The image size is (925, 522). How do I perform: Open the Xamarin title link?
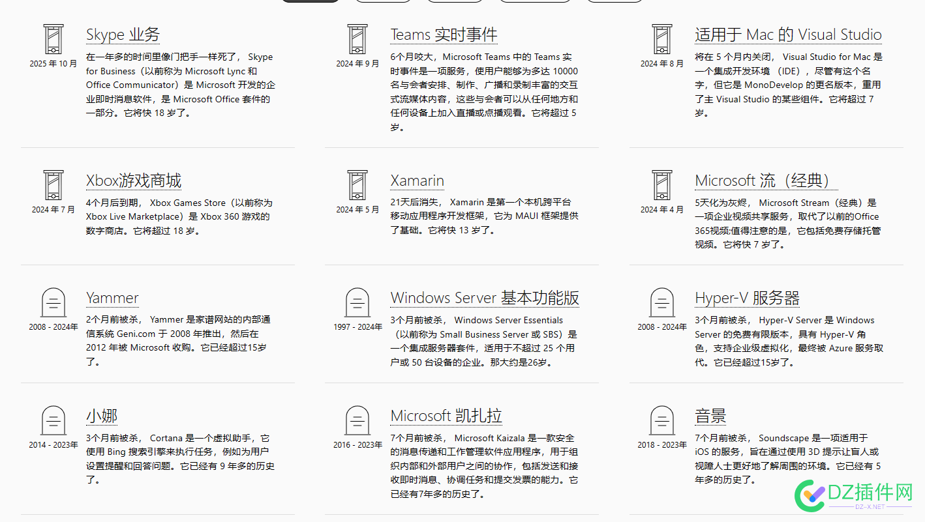(x=417, y=181)
